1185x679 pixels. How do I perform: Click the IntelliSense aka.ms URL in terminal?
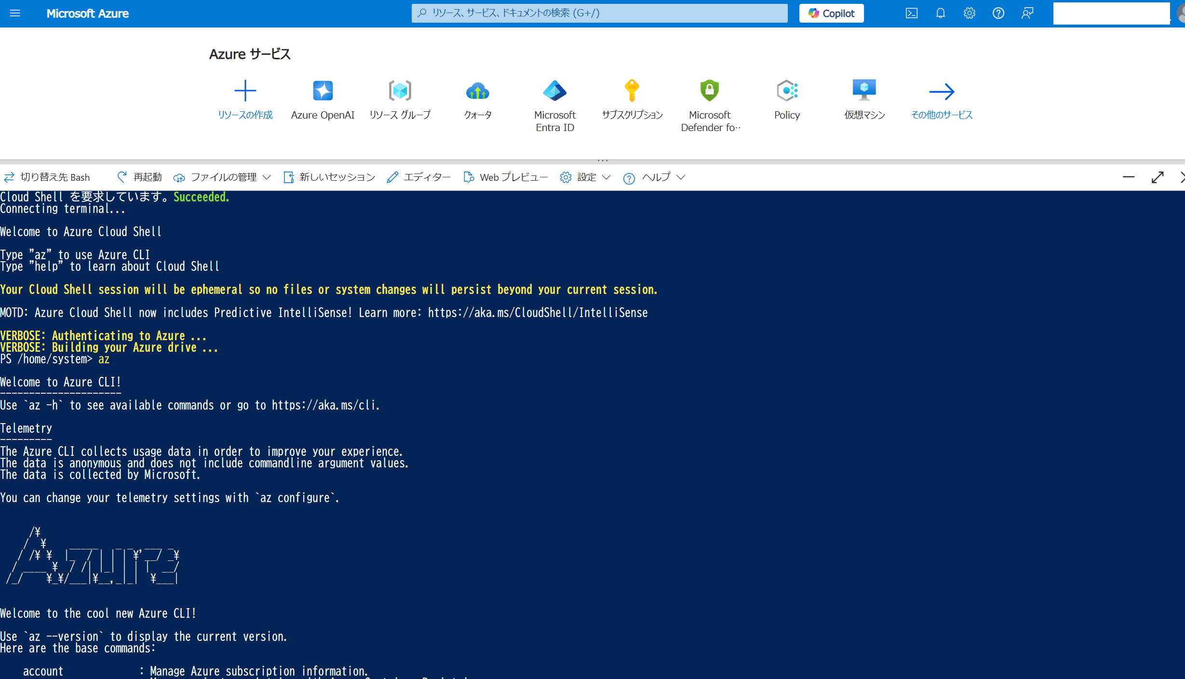pyautogui.click(x=538, y=313)
